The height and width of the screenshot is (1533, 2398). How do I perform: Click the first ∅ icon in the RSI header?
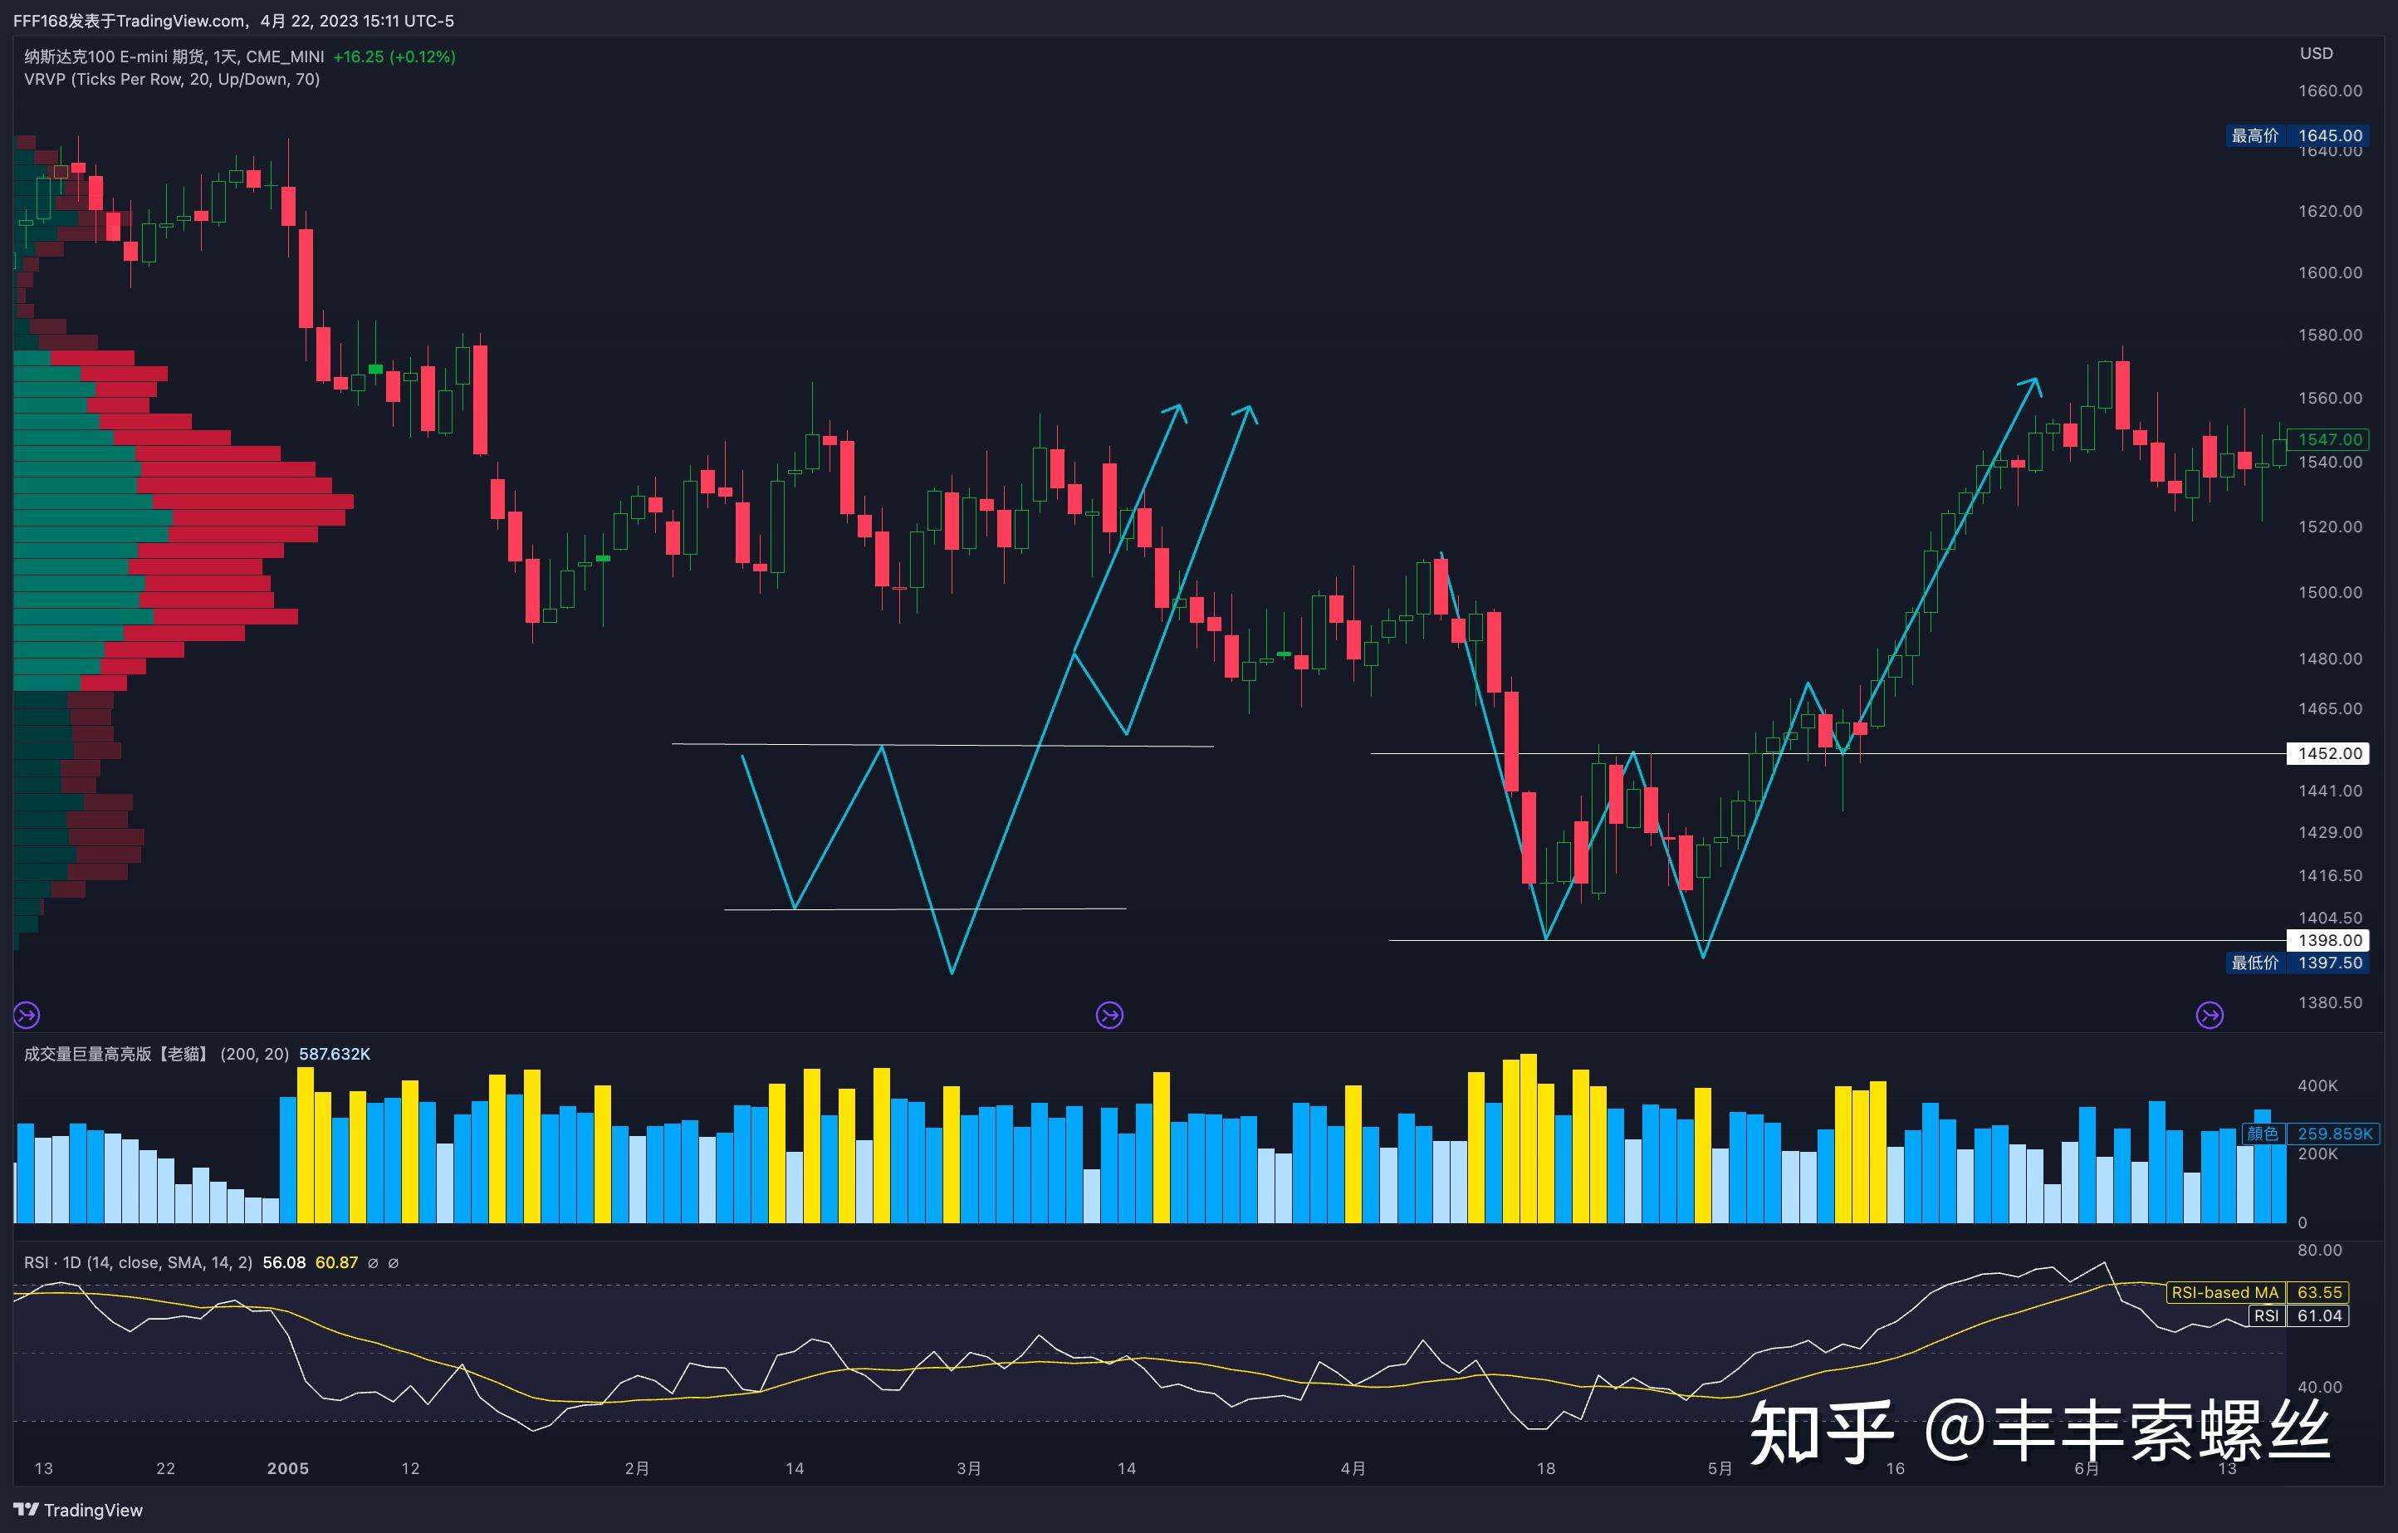tap(373, 1262)
